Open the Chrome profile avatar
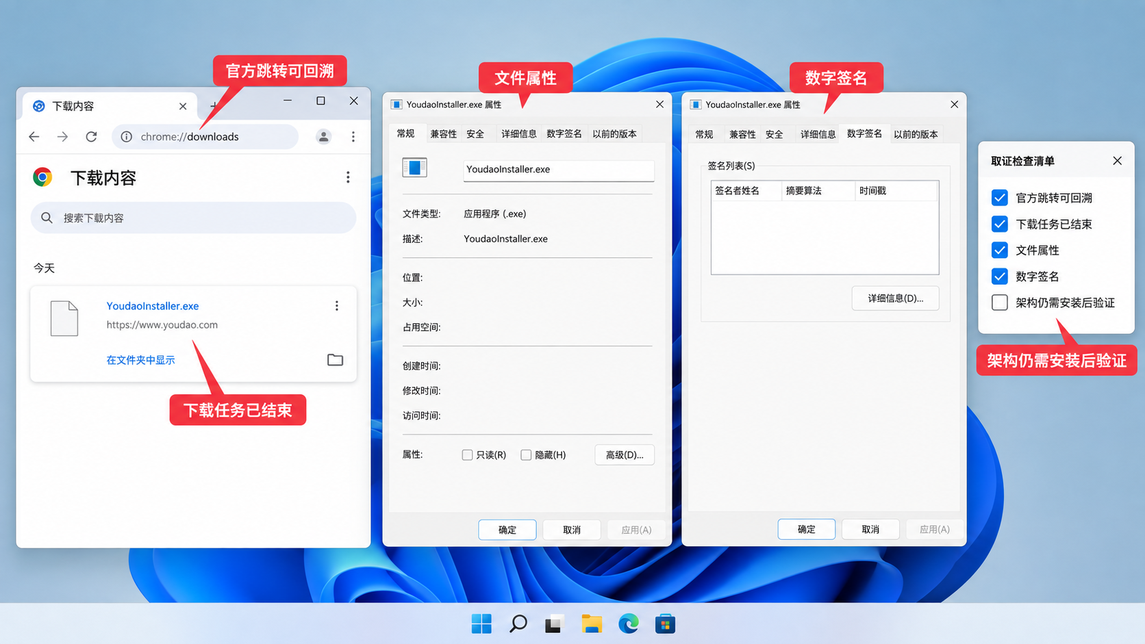1145x644 pixels. click(323, 137)
